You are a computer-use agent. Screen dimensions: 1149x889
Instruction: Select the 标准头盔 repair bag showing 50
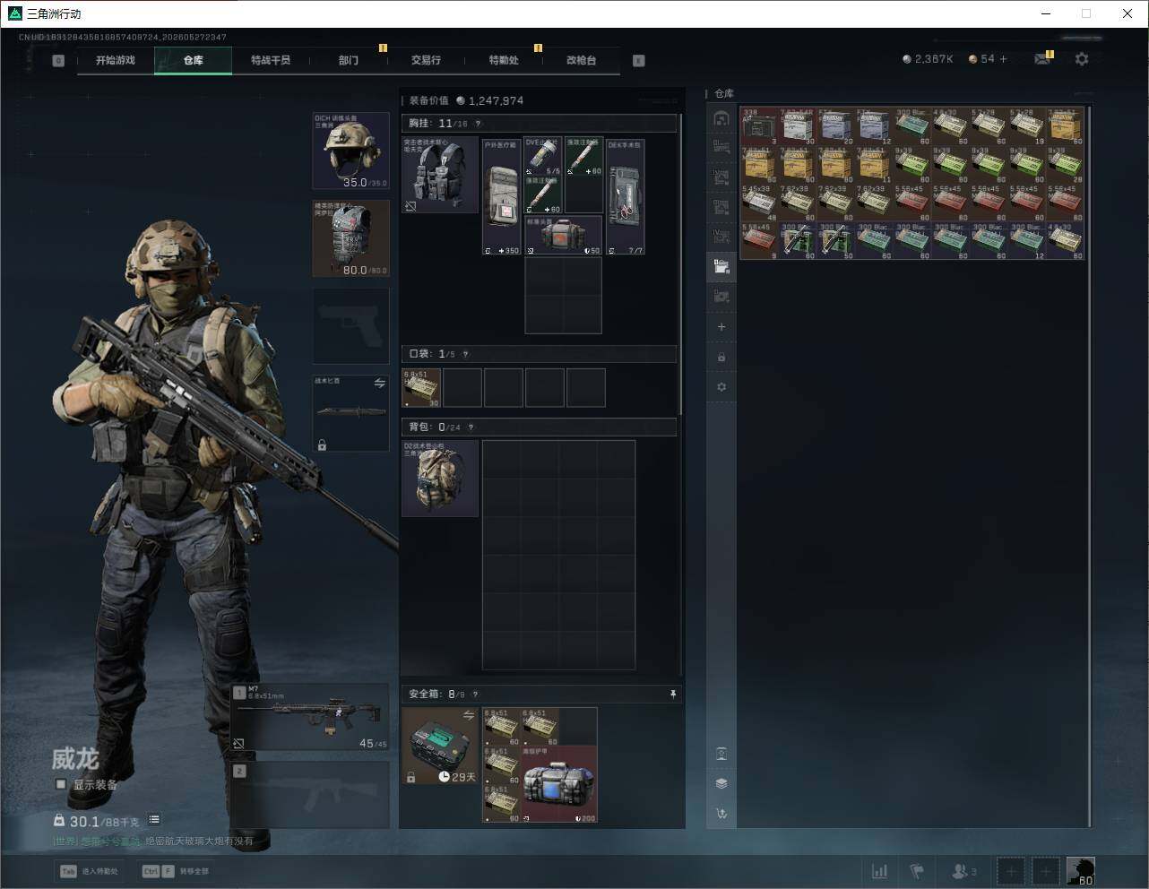(563, 235)
